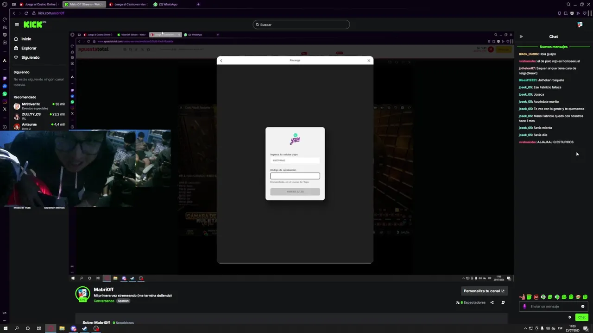Click the MabriOff channel avatar
The image size is (593, 333).
[82, 293]
